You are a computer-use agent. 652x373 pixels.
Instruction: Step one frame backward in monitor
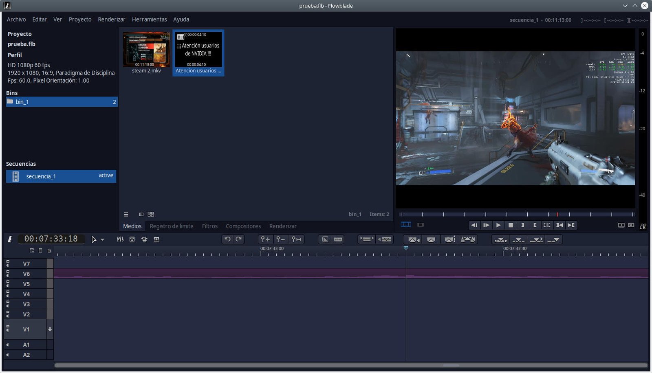click(474, 225)
